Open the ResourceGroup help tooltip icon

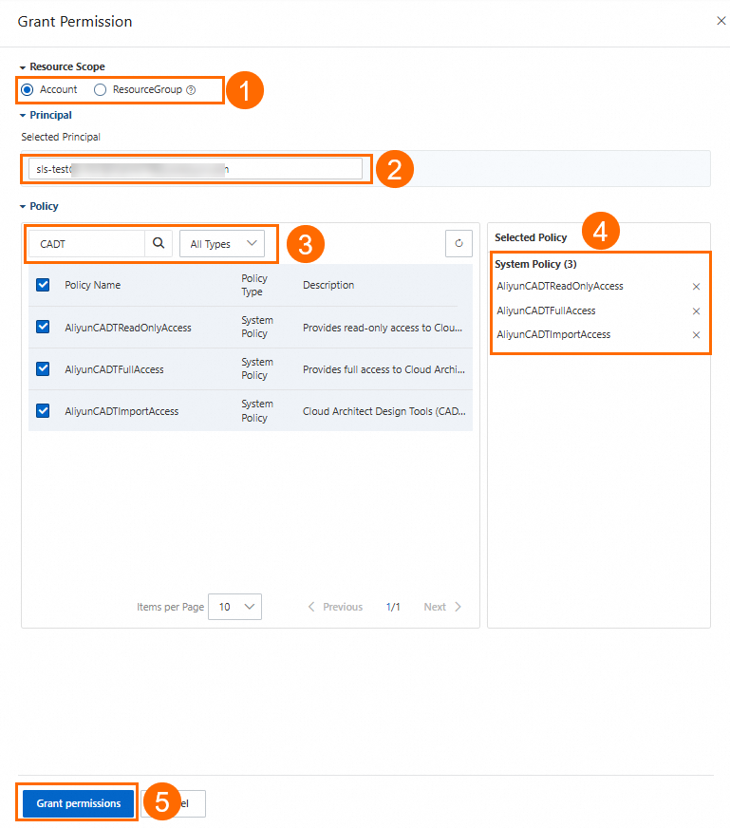pyautogui.click(x=191, y=90)
